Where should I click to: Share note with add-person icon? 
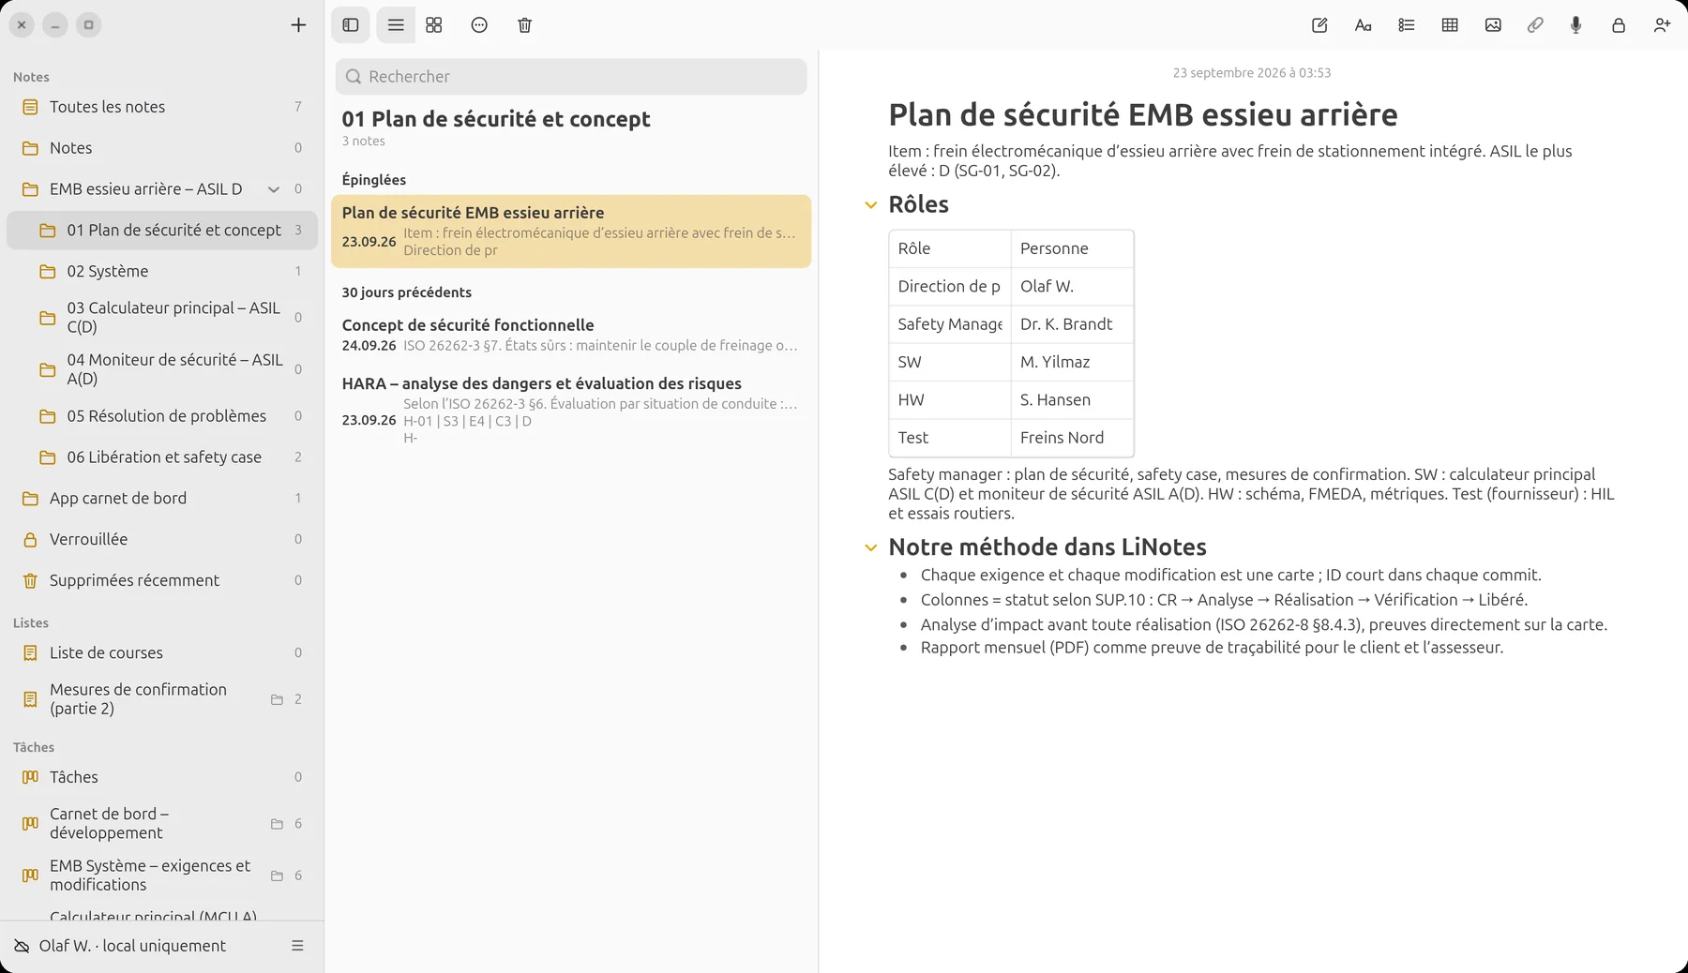[x=1662, y=25]
